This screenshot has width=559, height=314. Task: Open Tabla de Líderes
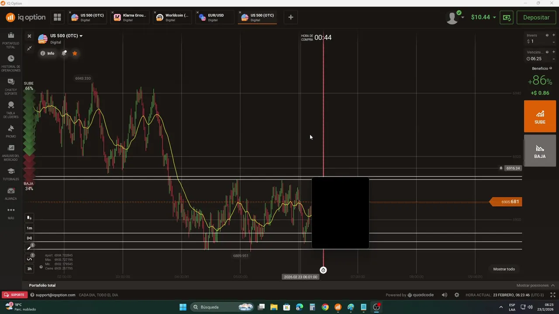tap(11, 110)
